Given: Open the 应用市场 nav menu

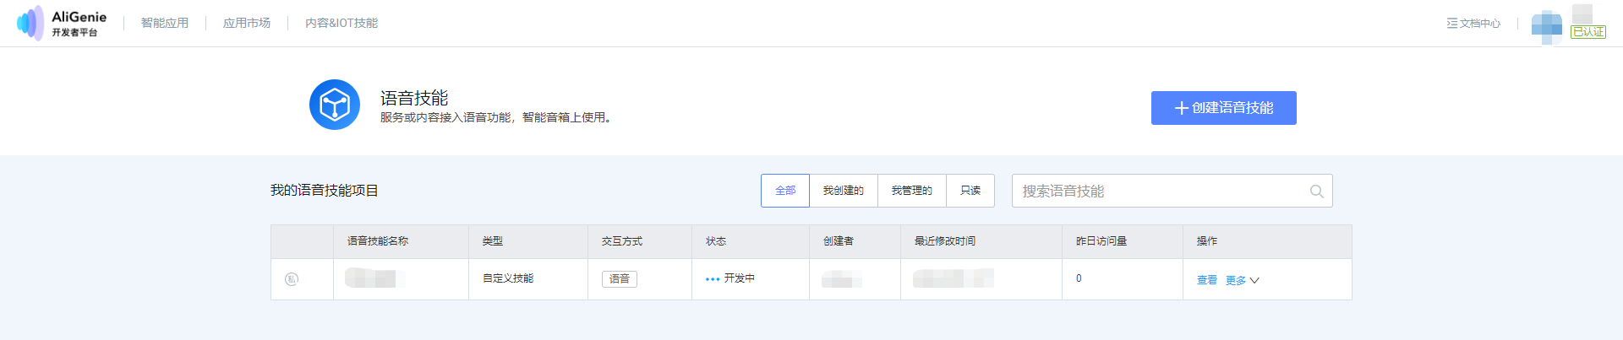Looking at the screenshot, I should pos(247,23).
